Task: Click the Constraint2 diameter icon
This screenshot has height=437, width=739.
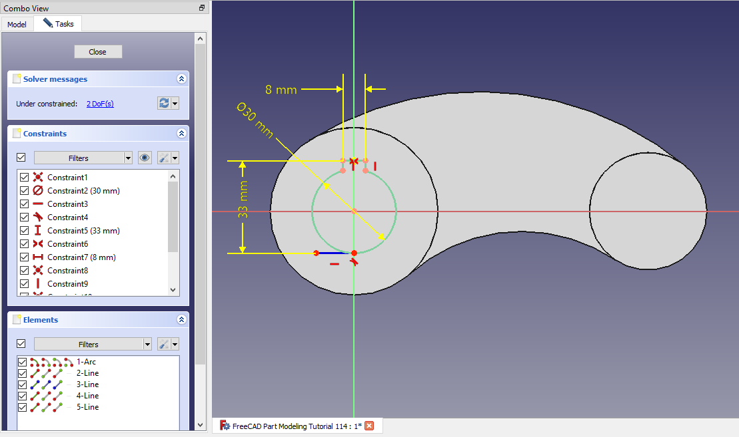Action: (x=38, y=191)
